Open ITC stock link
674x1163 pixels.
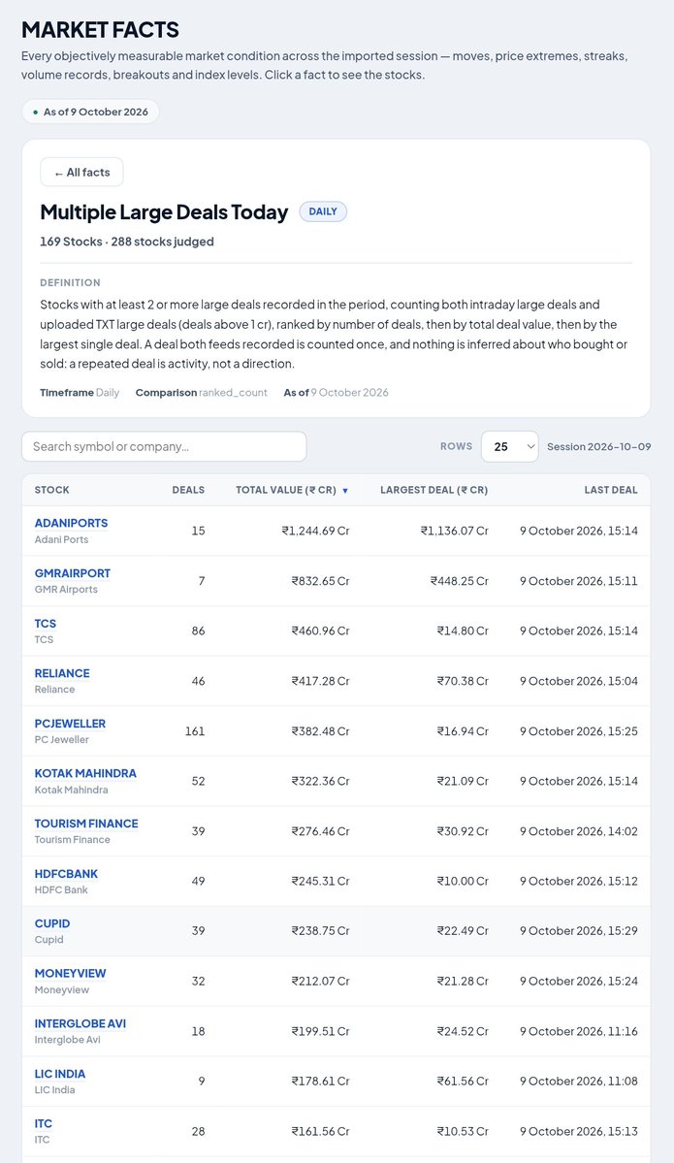(43, 1123)
